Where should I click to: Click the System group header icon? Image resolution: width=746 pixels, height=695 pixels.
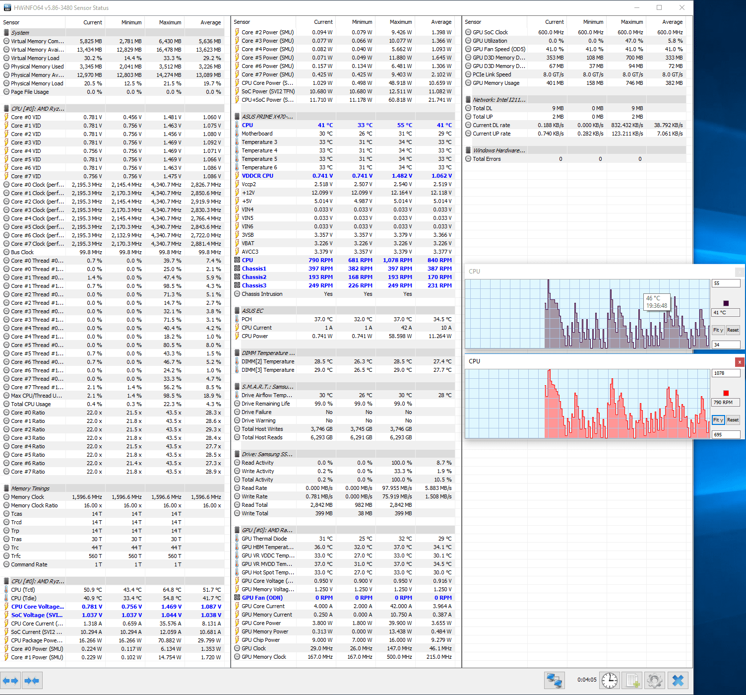pyautogui.click(x=6, y=33)
